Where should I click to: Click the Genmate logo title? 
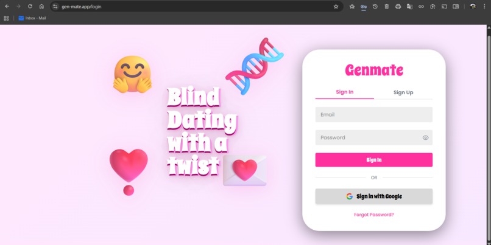pyautogui.click(x=374, y=70)
